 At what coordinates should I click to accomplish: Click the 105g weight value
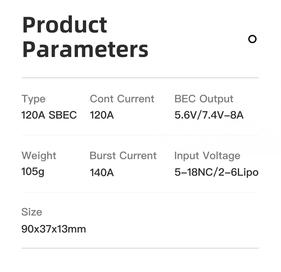tap(33, 172)
